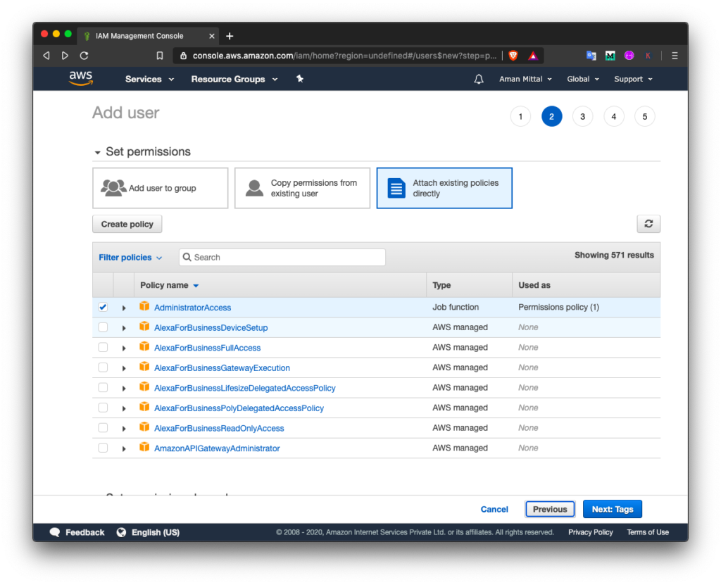Image resolution: width=721 pixels, height=585 pixels.
Task: Click the Next: Tags button
Action: pos(612,509)
